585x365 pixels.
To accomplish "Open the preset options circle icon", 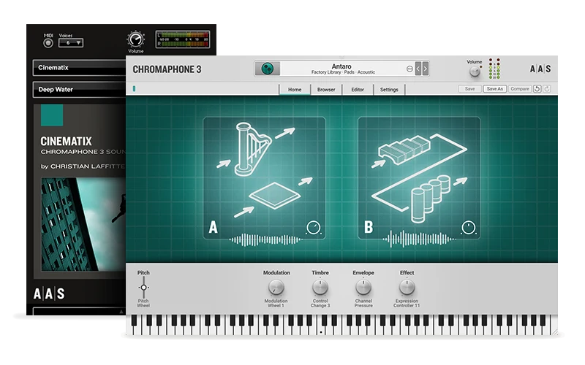I will 409,69.
